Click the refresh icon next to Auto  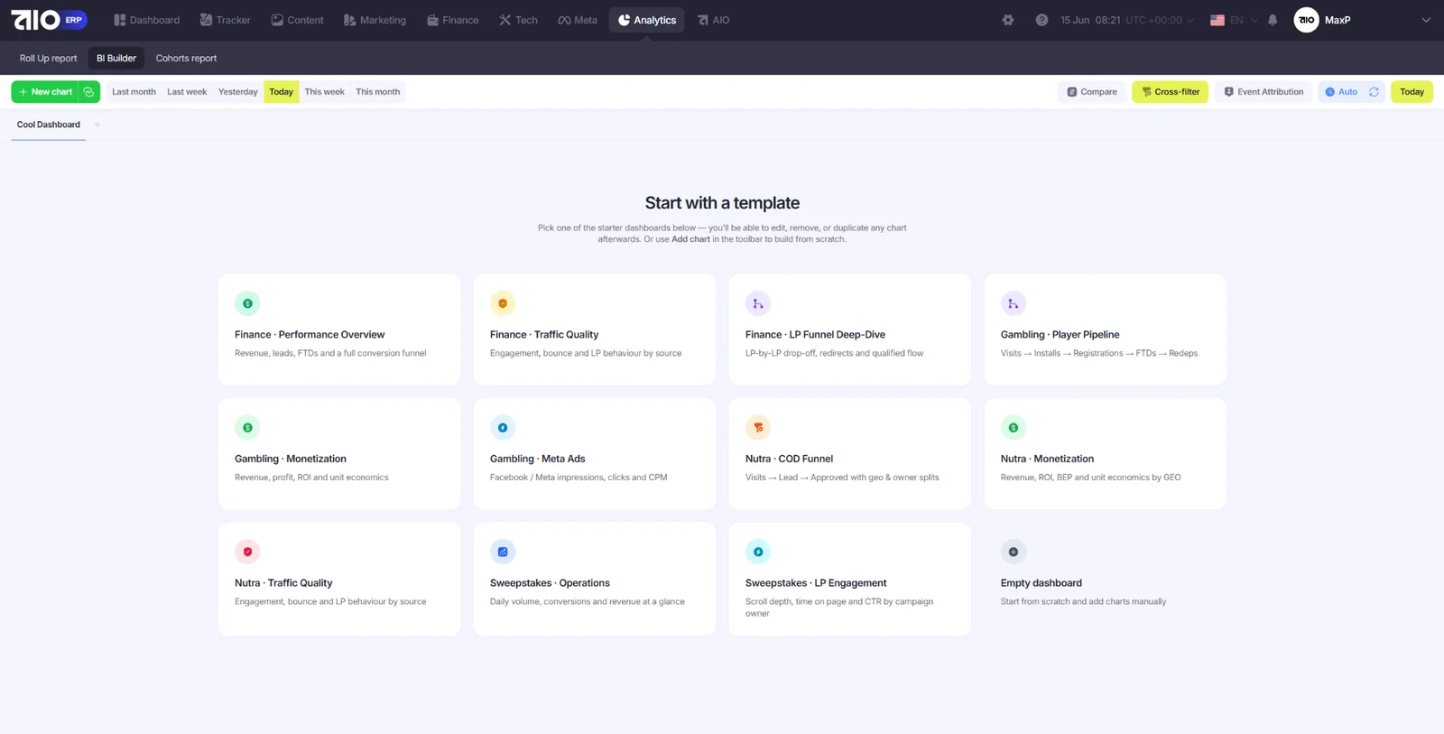click(1374, 92)
